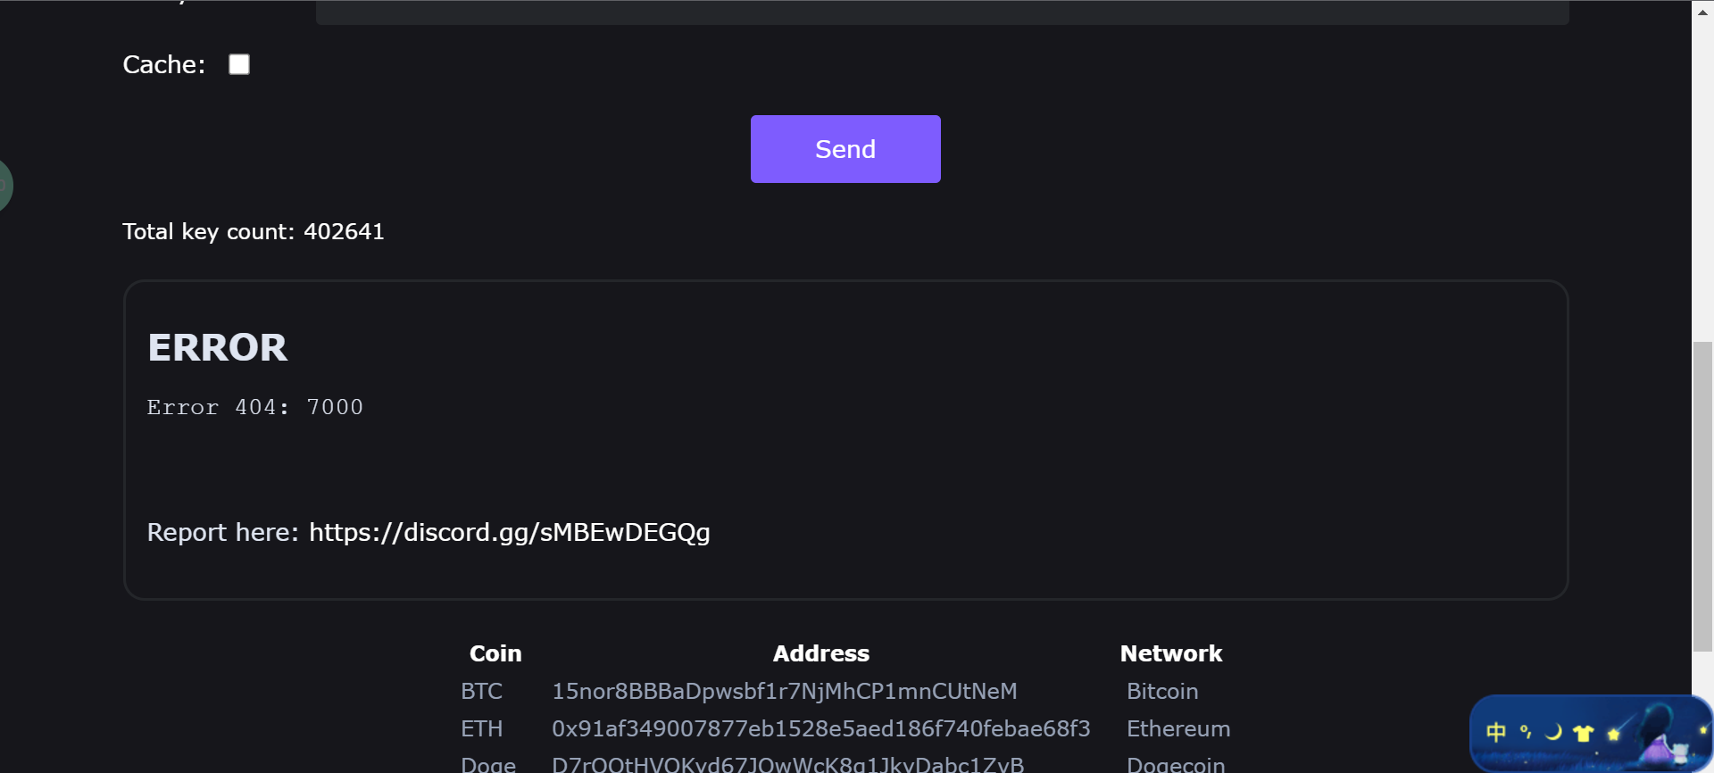Switch the IME Chinese/English mode icon
Image resolution: width=1714 pixels, height=773 pixels.
[x=1496, y=733]
